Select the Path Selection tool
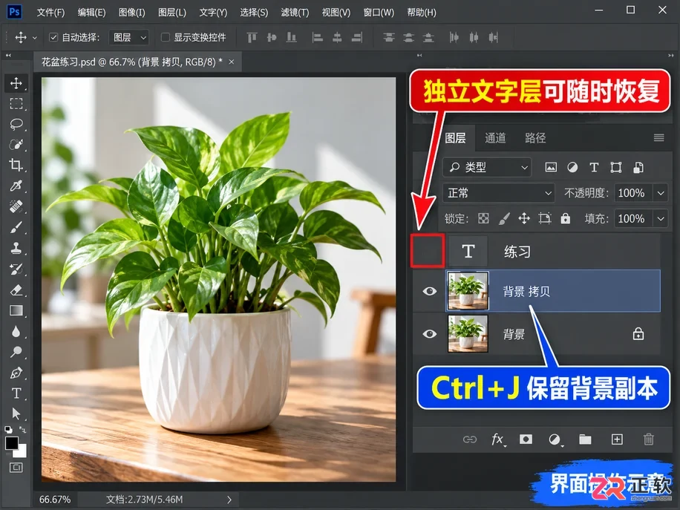The width and height of the screenshot is (680, 510). (x=16, y=413)
